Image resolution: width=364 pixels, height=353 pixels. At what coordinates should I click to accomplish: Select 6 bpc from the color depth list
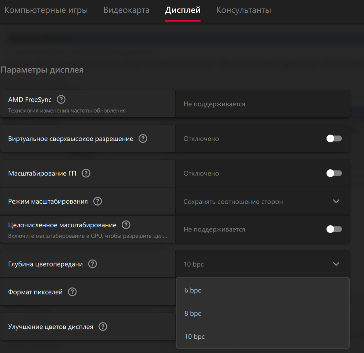pos(193,290)
